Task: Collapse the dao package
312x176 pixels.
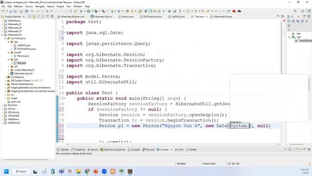Action: tap(9, 42)
